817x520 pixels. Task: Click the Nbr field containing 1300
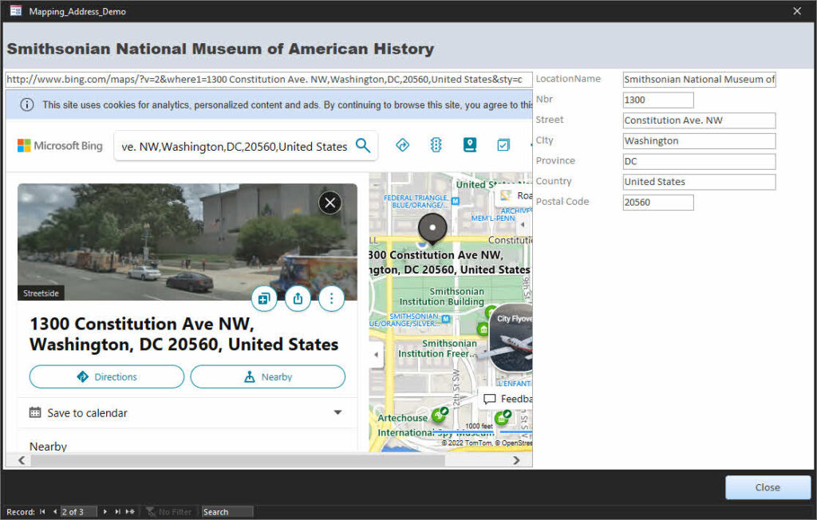click(658, 100)
